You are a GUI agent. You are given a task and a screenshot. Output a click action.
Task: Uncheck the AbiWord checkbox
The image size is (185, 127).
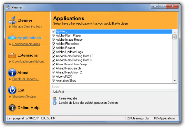point(54,31)
